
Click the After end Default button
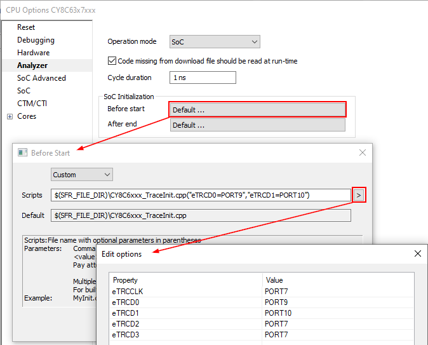(257, 125)
